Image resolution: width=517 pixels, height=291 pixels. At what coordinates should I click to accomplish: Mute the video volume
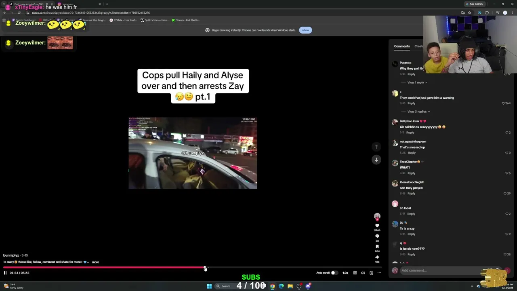363,273
